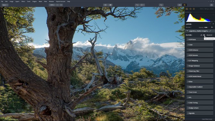Screen dimensions: 215x121
Task: Open the Edit menu
Action: (6, 2)
